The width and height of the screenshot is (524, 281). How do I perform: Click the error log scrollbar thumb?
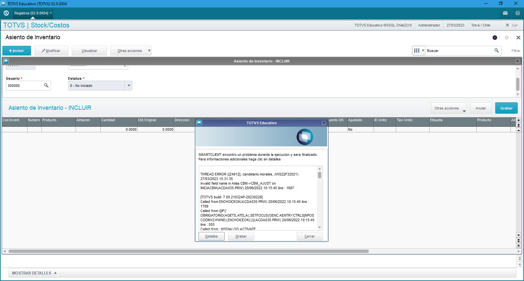tap(320, 175)
